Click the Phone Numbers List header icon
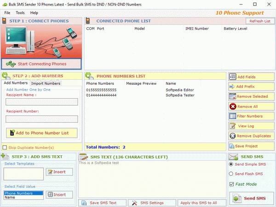276x207 pixels. pos(89,76)
